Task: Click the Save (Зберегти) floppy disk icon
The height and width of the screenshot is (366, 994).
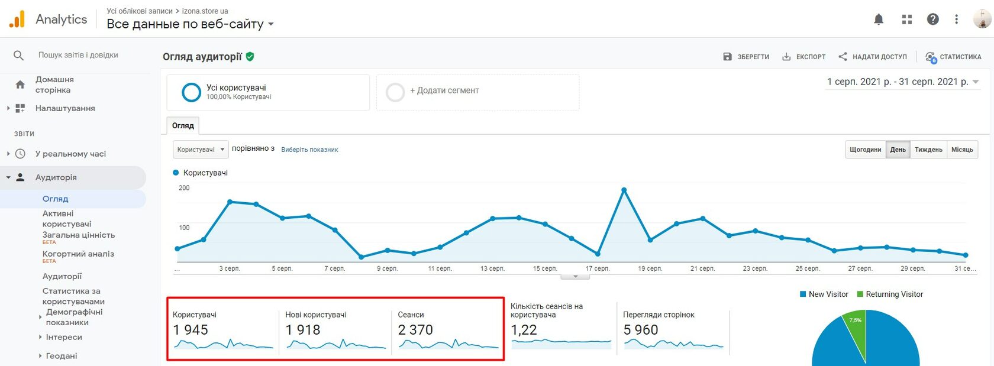Action: [x=728, y=57]
